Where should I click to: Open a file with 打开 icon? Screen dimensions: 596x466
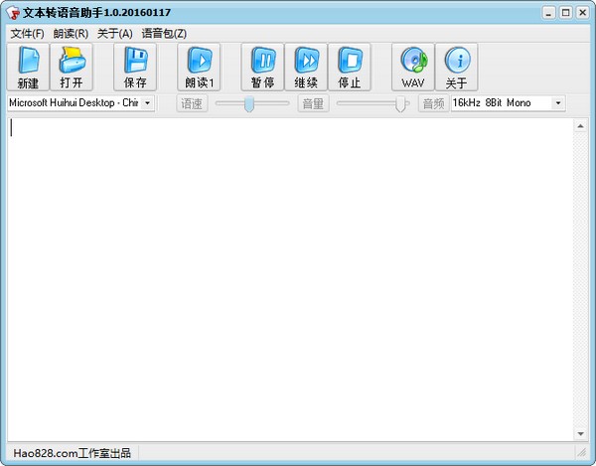pyautogui.click(x=72, y=67)
